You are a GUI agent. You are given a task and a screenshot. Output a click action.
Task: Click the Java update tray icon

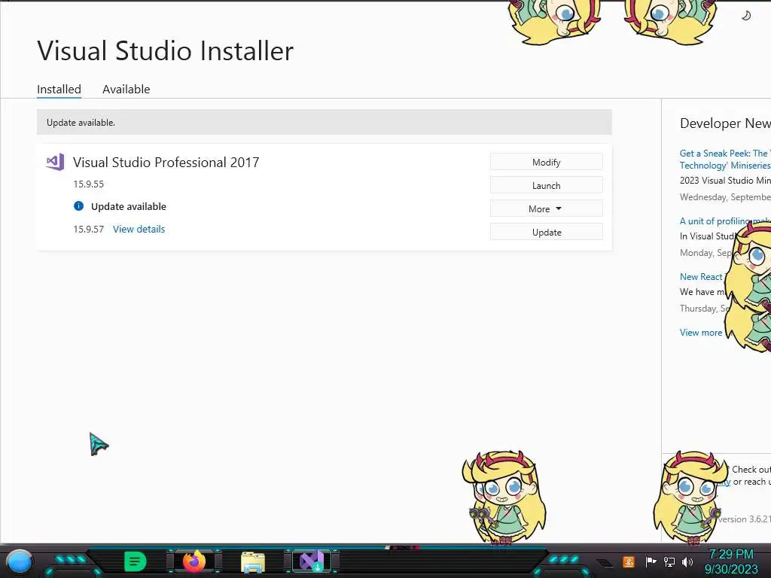(629, 561)
